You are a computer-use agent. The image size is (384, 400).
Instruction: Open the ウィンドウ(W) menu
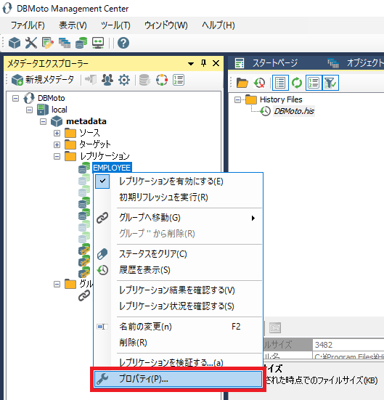(x=166, y=25)
